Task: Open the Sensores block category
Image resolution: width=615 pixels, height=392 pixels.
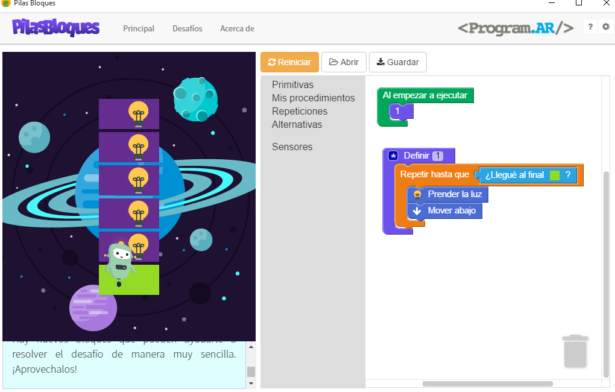Action: pos(292,147)
